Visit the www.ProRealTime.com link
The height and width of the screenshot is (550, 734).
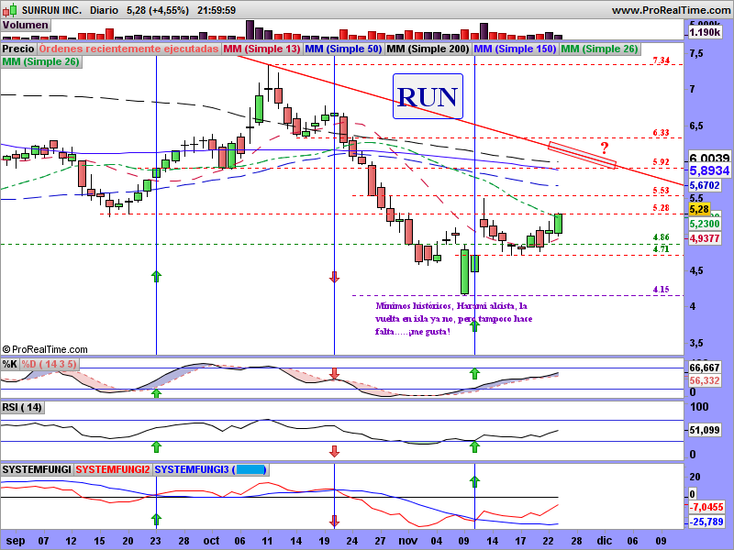[x=671, y=10]
